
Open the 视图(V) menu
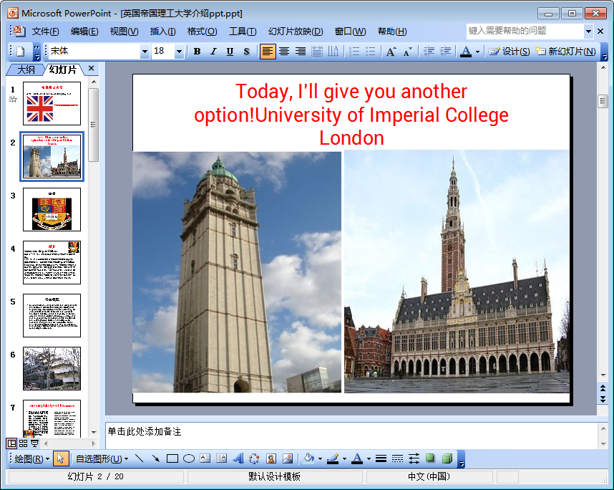pyautogui.click(x=124, y=32)
